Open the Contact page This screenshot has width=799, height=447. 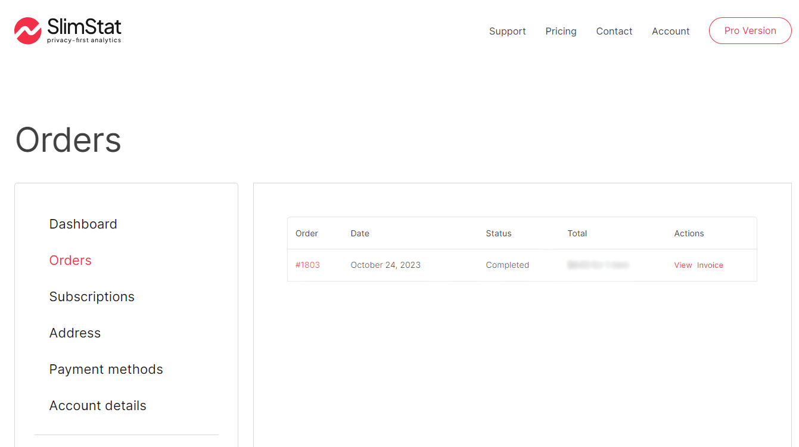coord(614,31)
